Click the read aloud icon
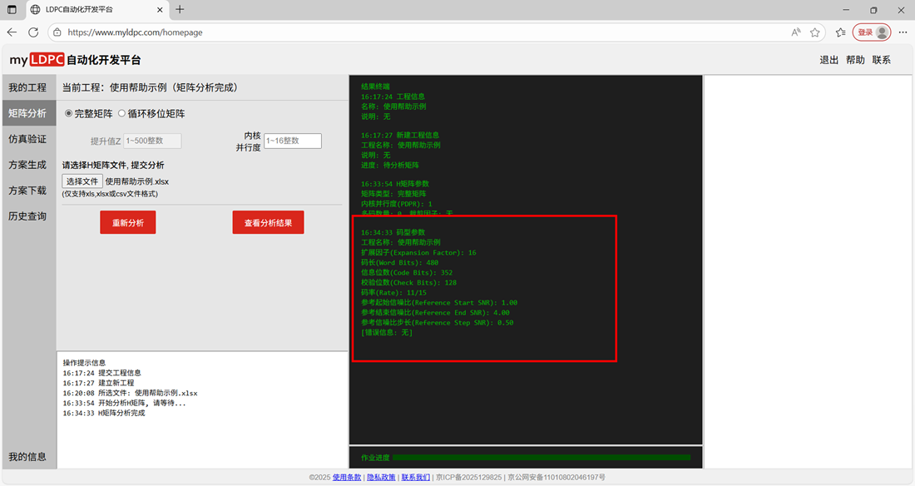 (x=796, y=32)
